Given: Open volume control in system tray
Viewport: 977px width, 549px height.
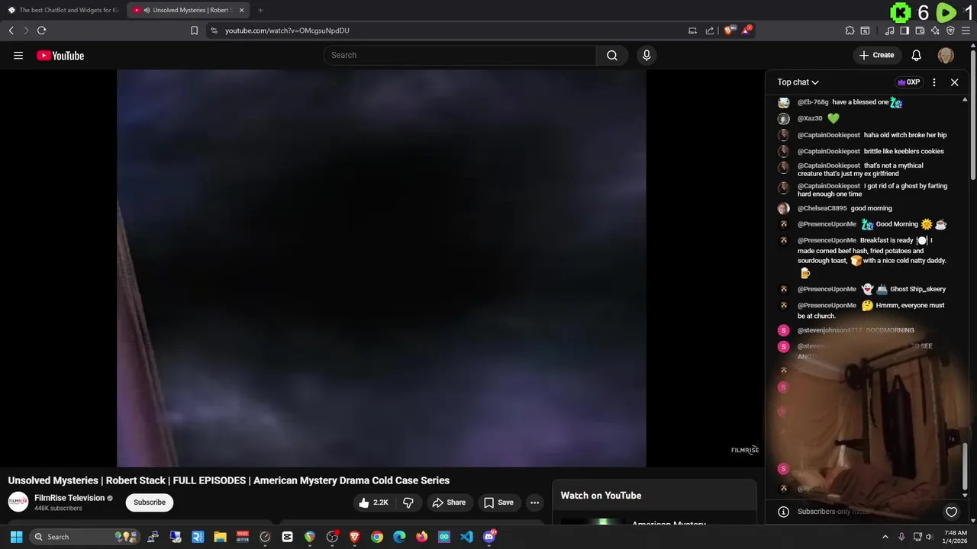Looking at the screenshot, I should (x=929, y=537).
